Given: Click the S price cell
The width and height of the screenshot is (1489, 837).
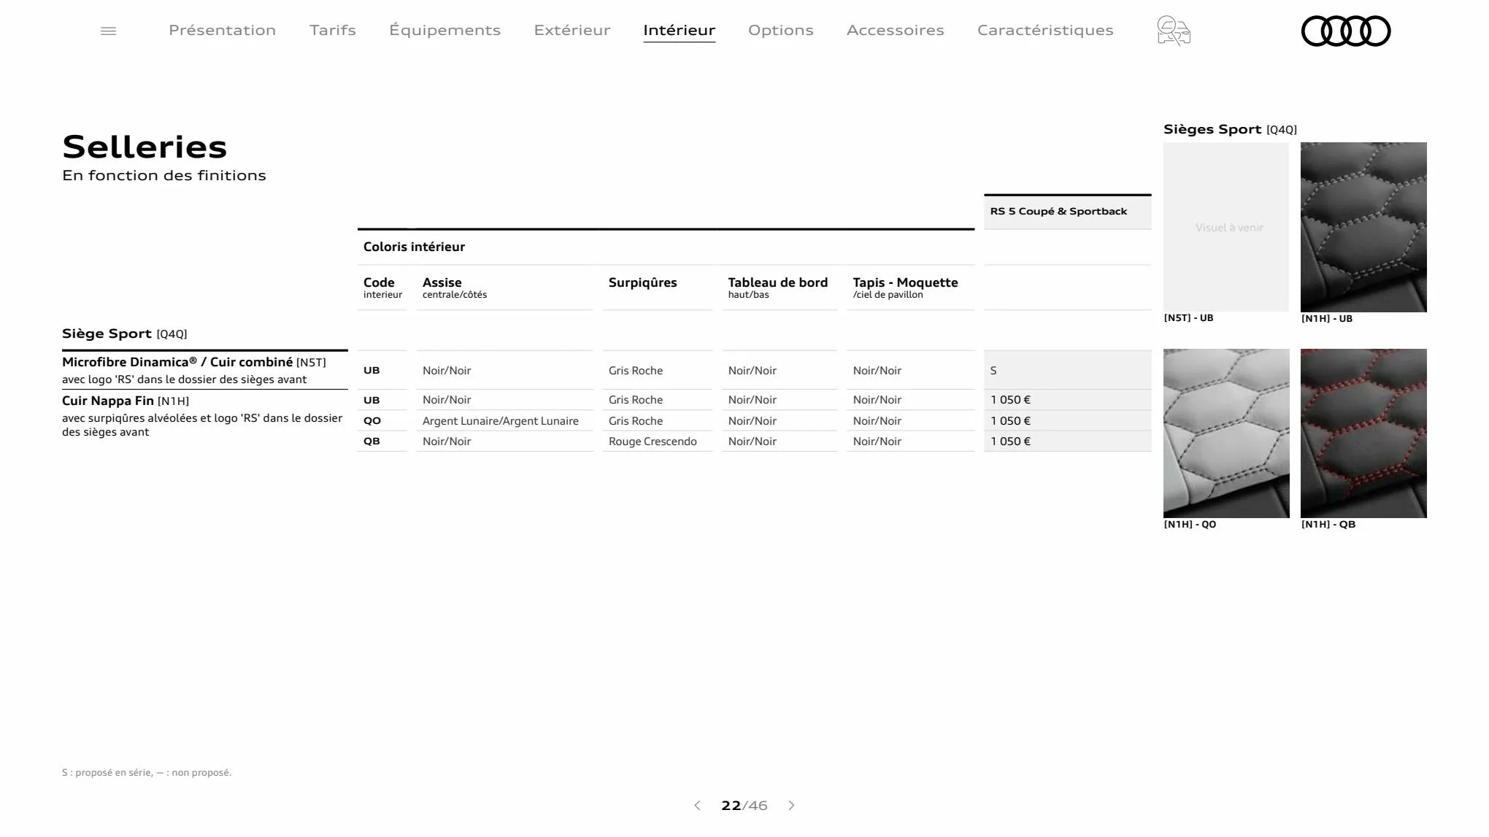Looking at the screenshot, I should tap(1067, 371).
